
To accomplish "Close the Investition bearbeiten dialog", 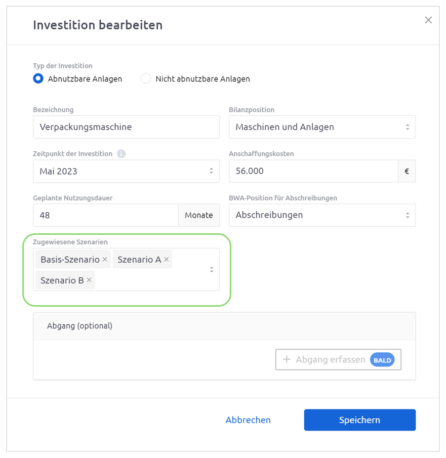I will [428, 20].
